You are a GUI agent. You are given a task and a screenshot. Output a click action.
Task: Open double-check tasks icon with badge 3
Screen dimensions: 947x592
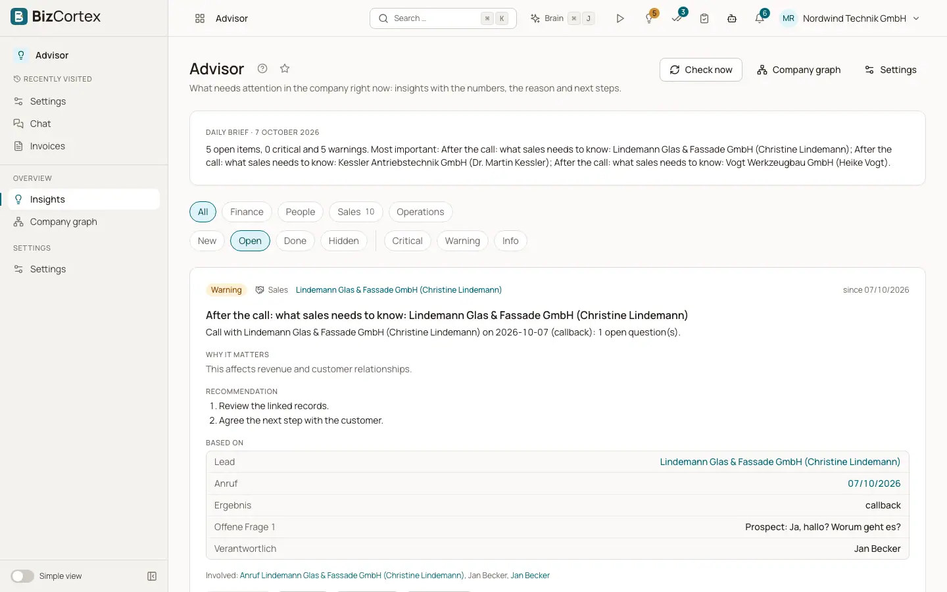pyautogui.click(x=677, y=18)
